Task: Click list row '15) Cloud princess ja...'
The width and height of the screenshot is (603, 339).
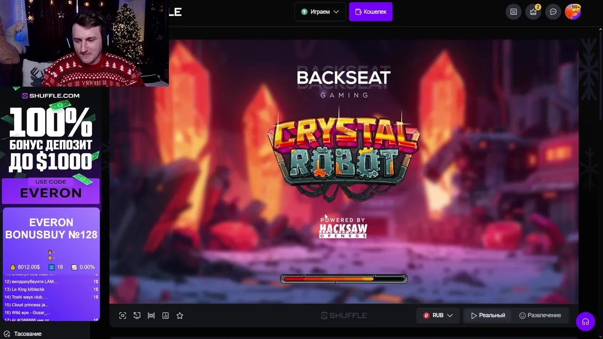Action: tap(51, 305)
